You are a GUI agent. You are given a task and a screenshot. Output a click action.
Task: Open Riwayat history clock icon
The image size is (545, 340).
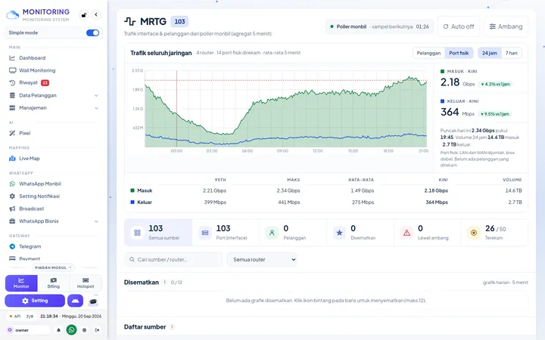coord(12,83)
